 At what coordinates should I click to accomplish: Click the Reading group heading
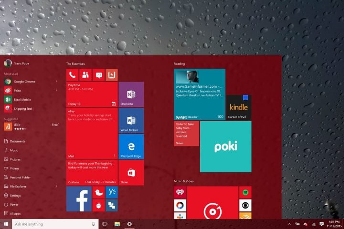(179, 64)
